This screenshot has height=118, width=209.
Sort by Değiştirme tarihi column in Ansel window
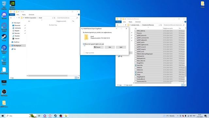(61, 21)
